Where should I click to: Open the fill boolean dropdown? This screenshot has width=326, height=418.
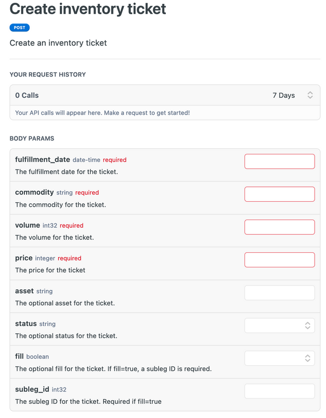[279, 358]
